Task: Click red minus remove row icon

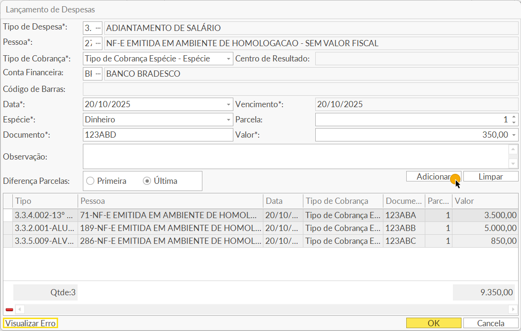Action: (x=9, y=310)
